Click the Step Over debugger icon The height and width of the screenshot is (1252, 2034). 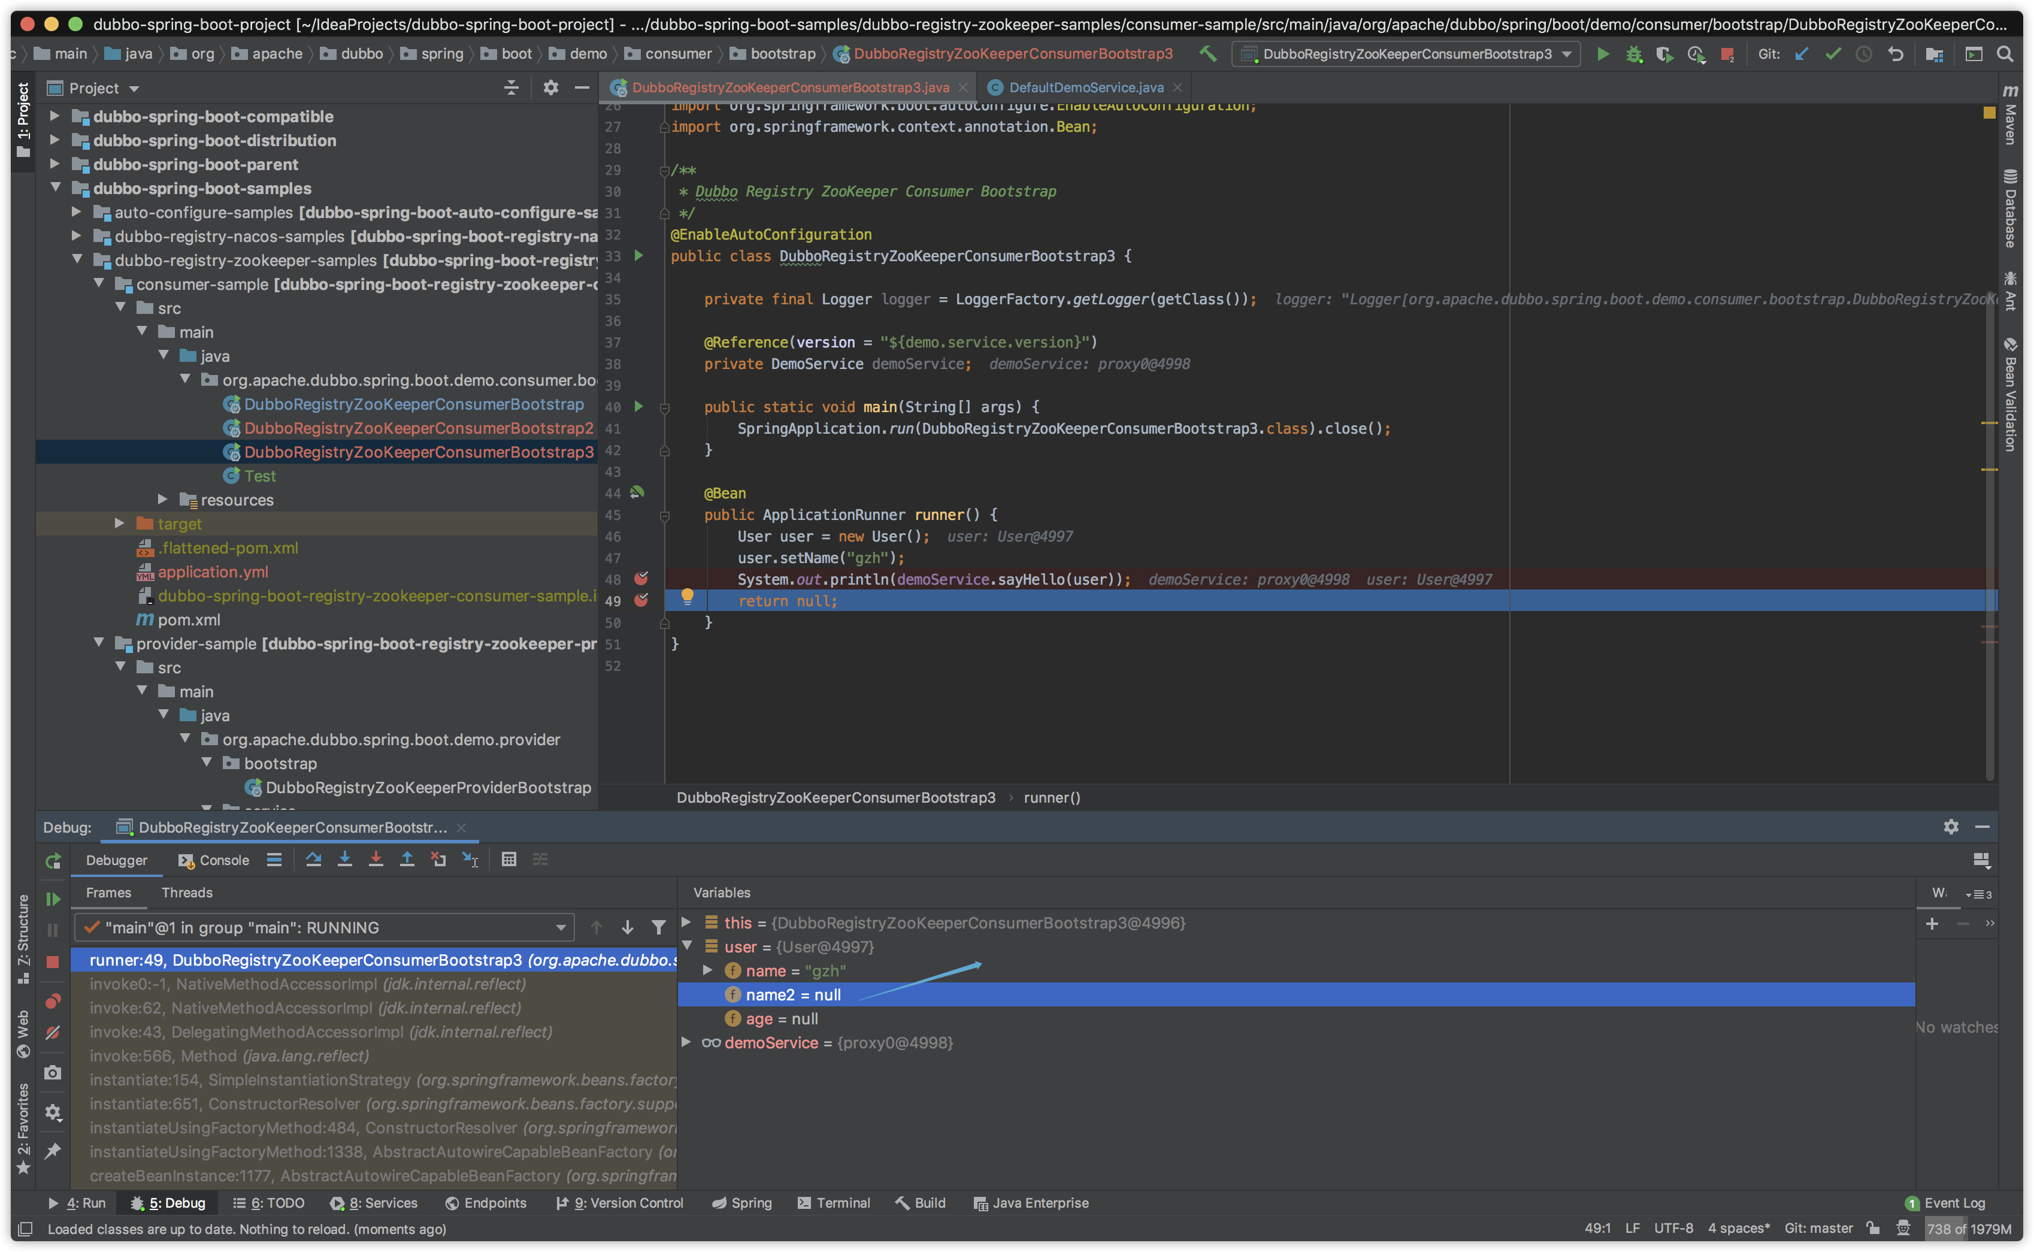pyautogui.click(x=313, y=860)
